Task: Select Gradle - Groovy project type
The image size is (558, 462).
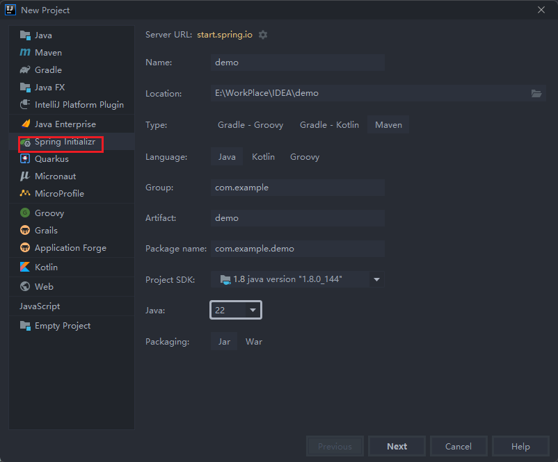Action: 250,125
